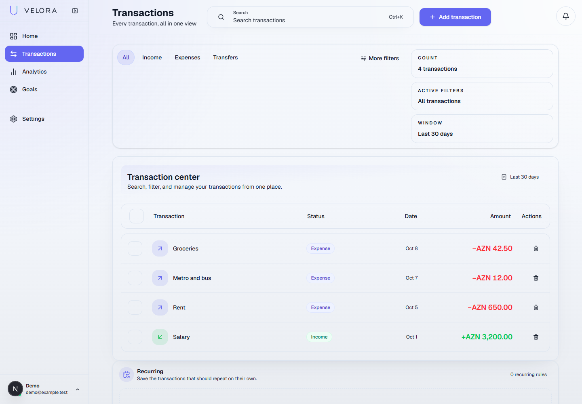Click the Rent expense arrow icon
Image resolution: width=582 pixels, height=404 pixels.
(x=160, y=307)
